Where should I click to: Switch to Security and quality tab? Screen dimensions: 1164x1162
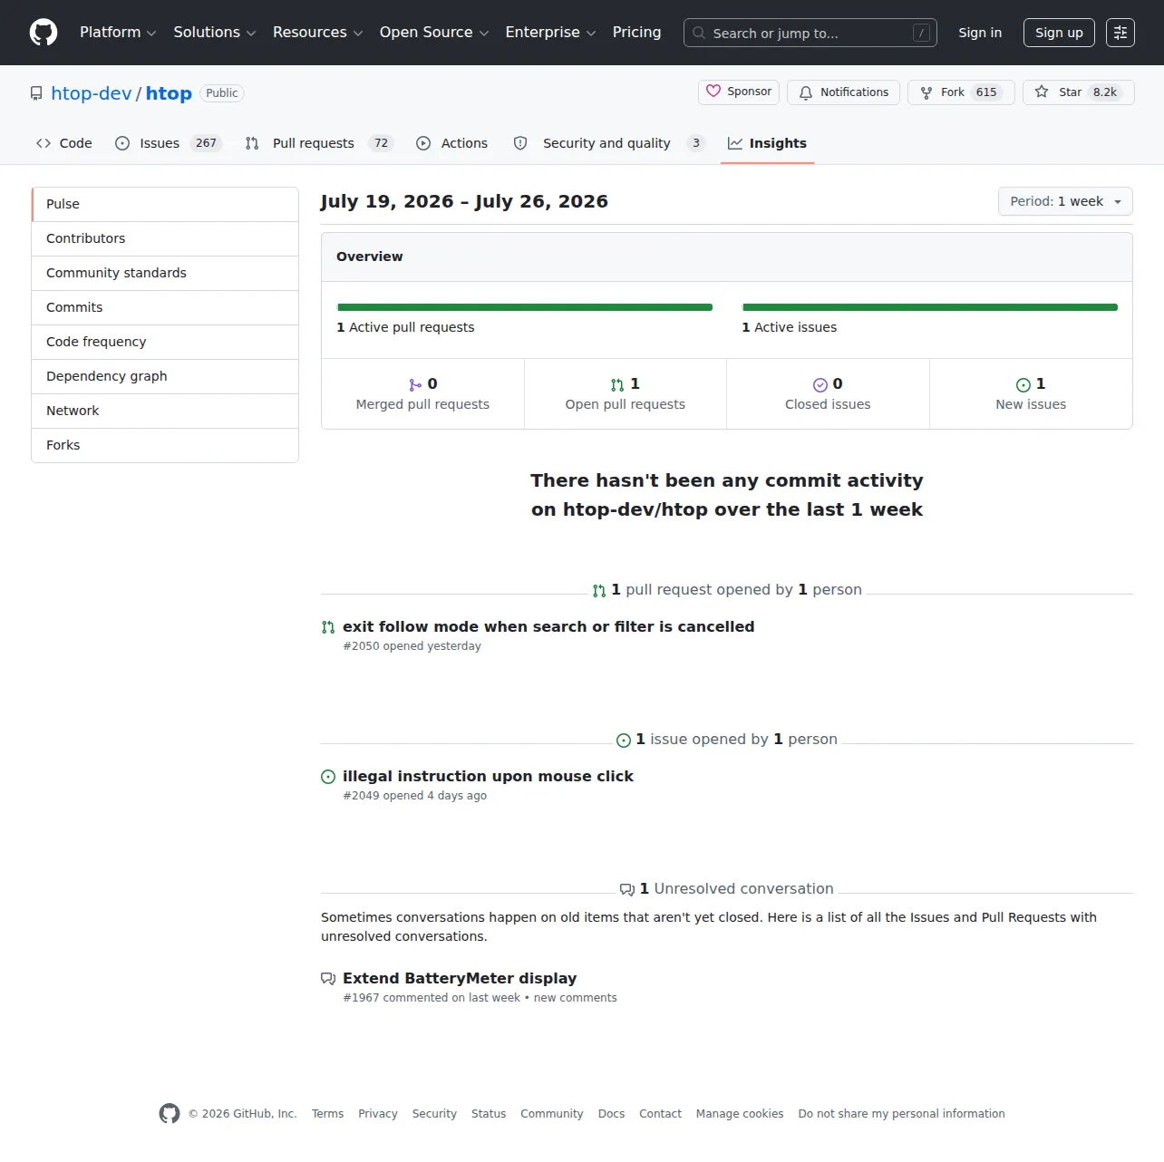tap(609, 143)
